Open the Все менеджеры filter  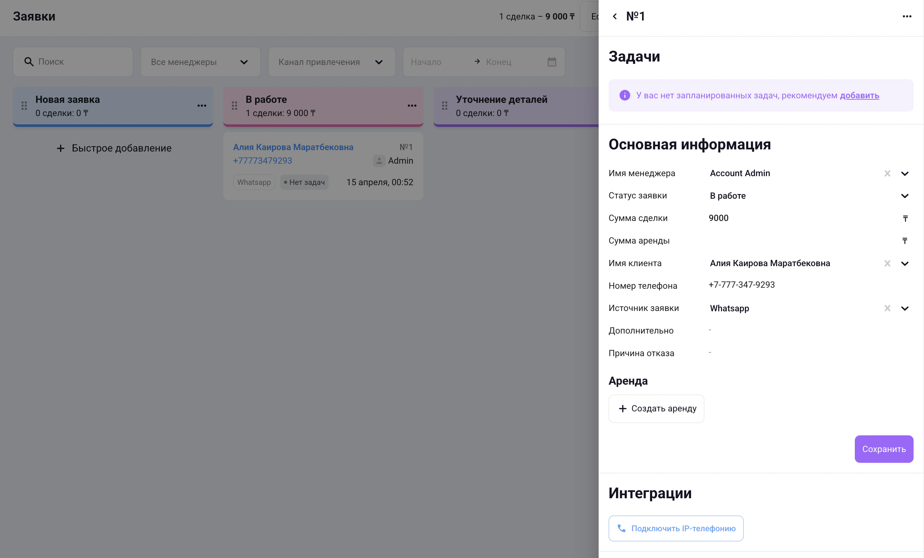tap(200, 62)
